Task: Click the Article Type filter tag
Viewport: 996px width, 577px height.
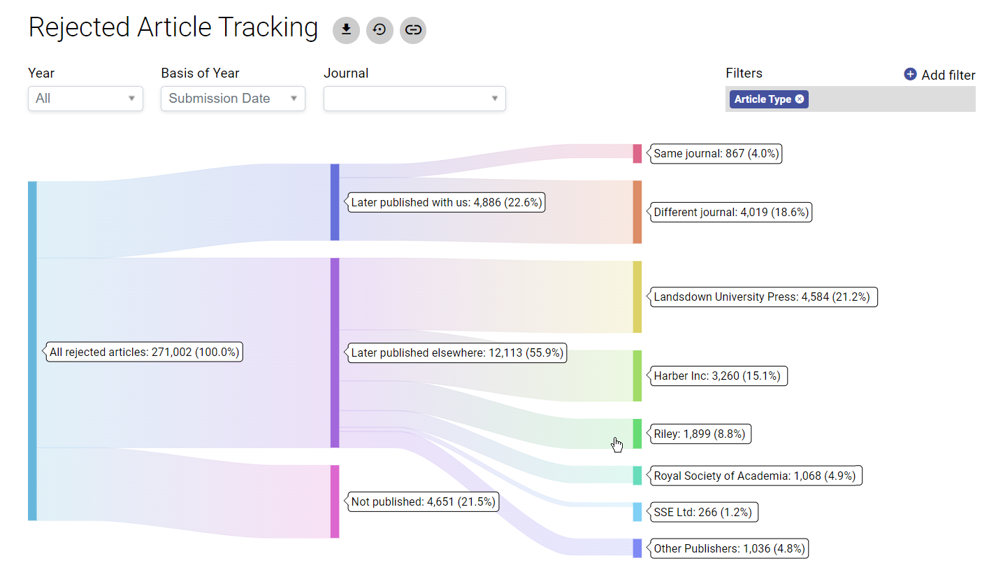Action: (x=762, y=99)
